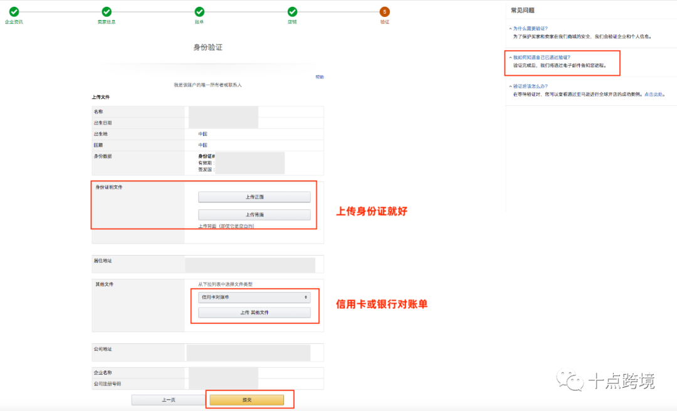
Task: Click the 常见问题 panel heading
Action: [522, 11]
